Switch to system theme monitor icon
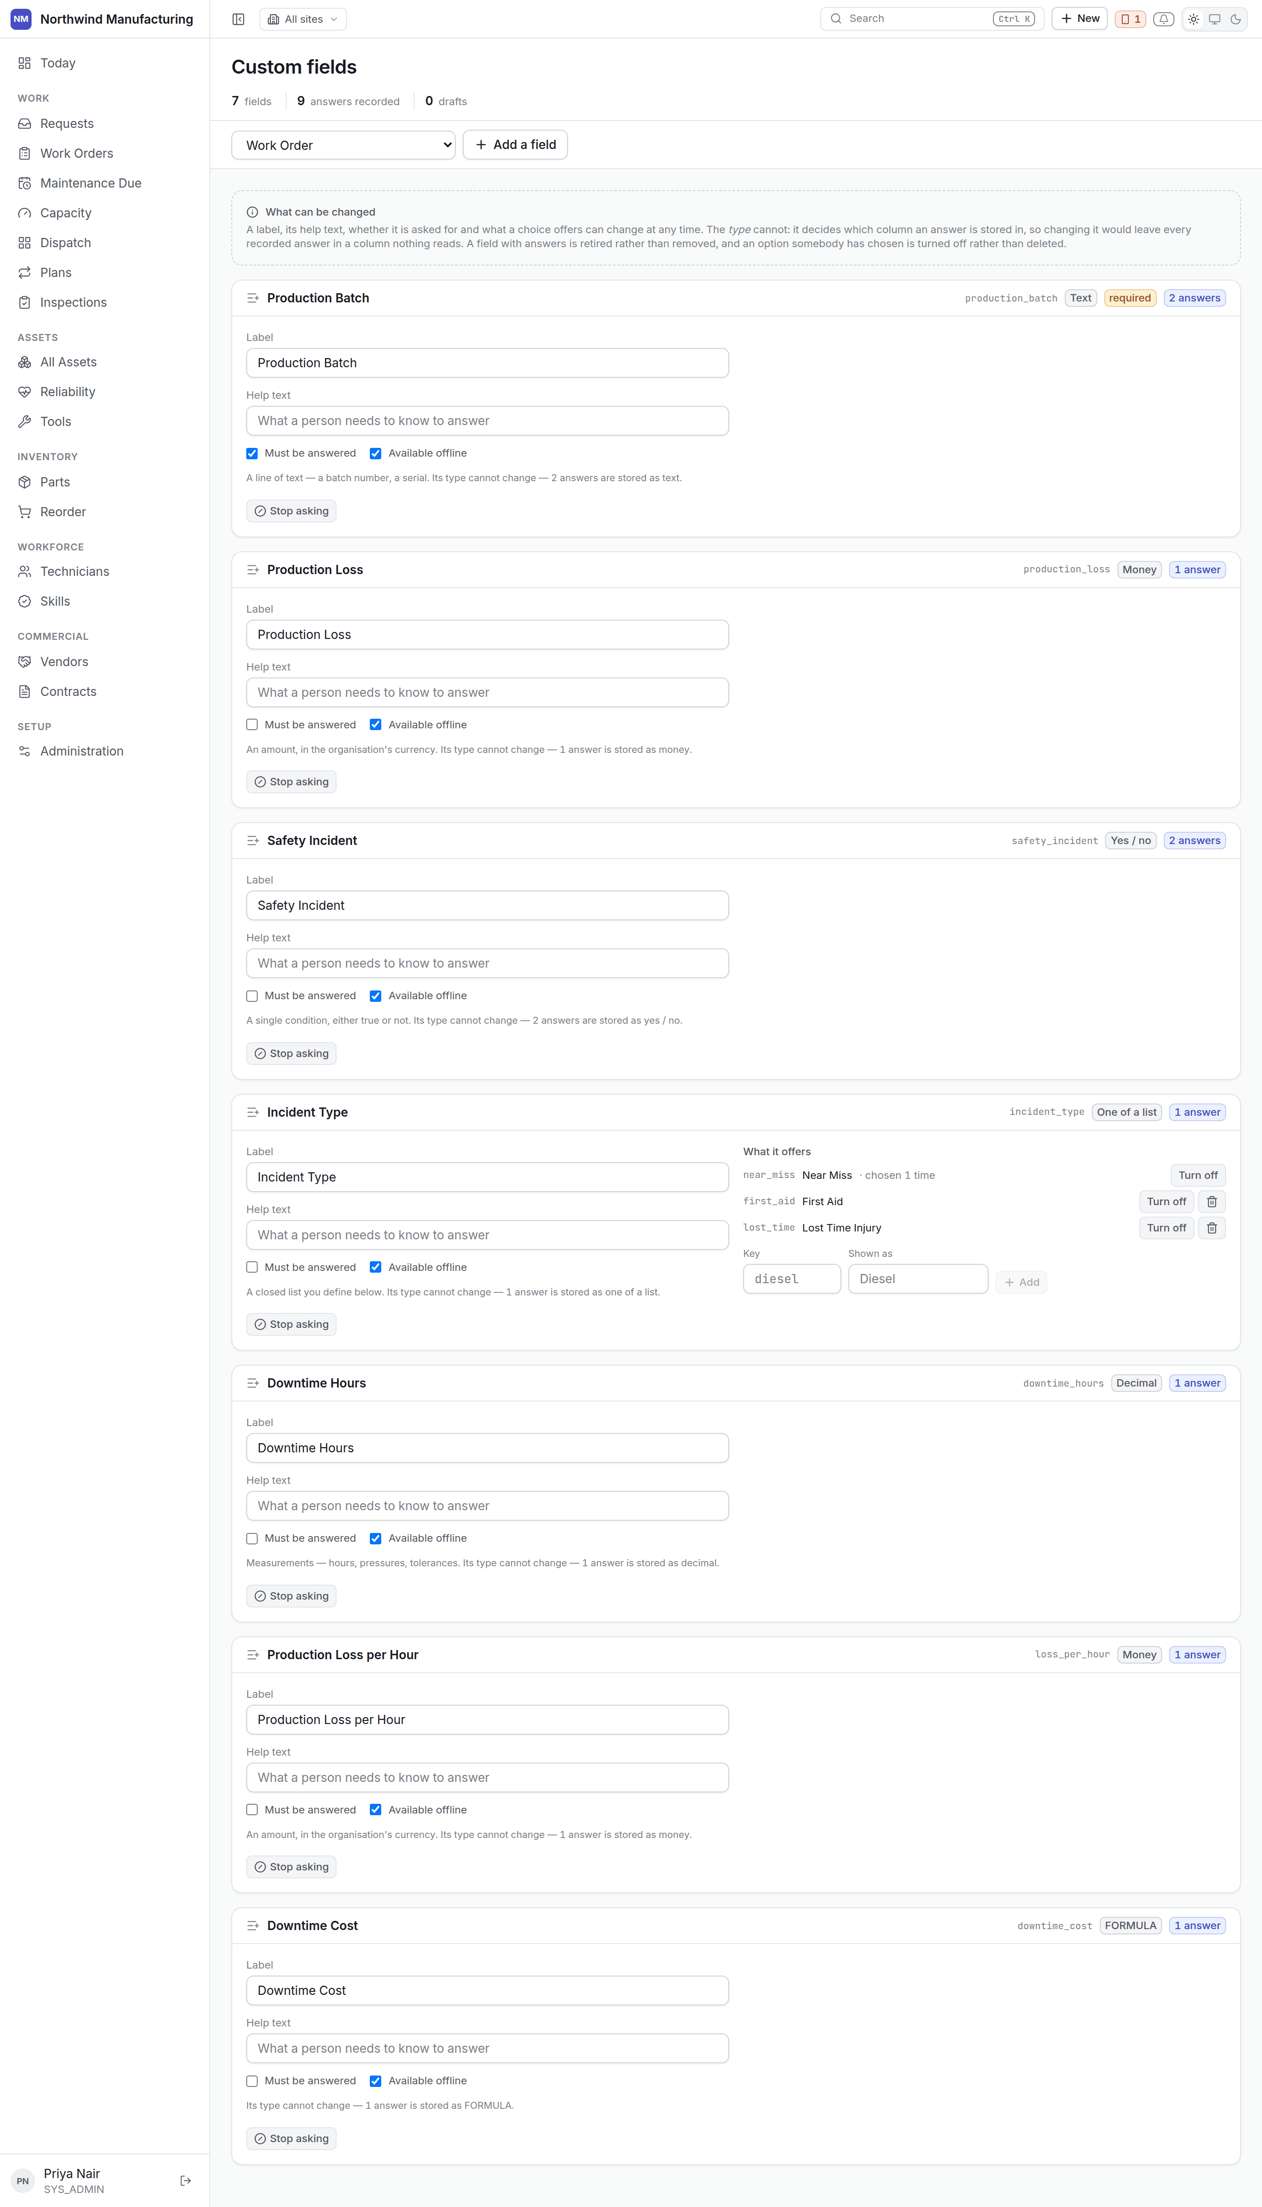Screen dimensions: 1262x2207 pyautogui.click(x=1214, y=19)
